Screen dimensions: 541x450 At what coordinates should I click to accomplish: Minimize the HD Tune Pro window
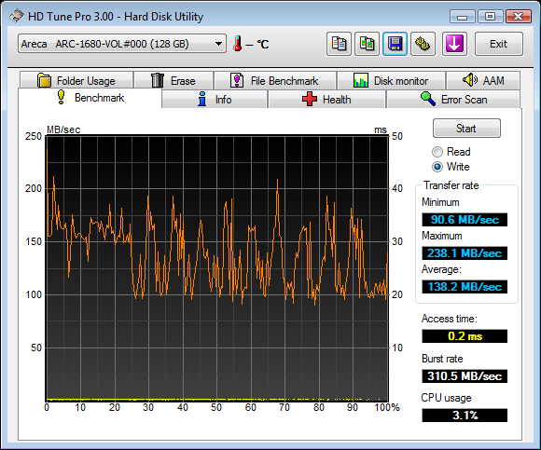[x=463, y=17]
